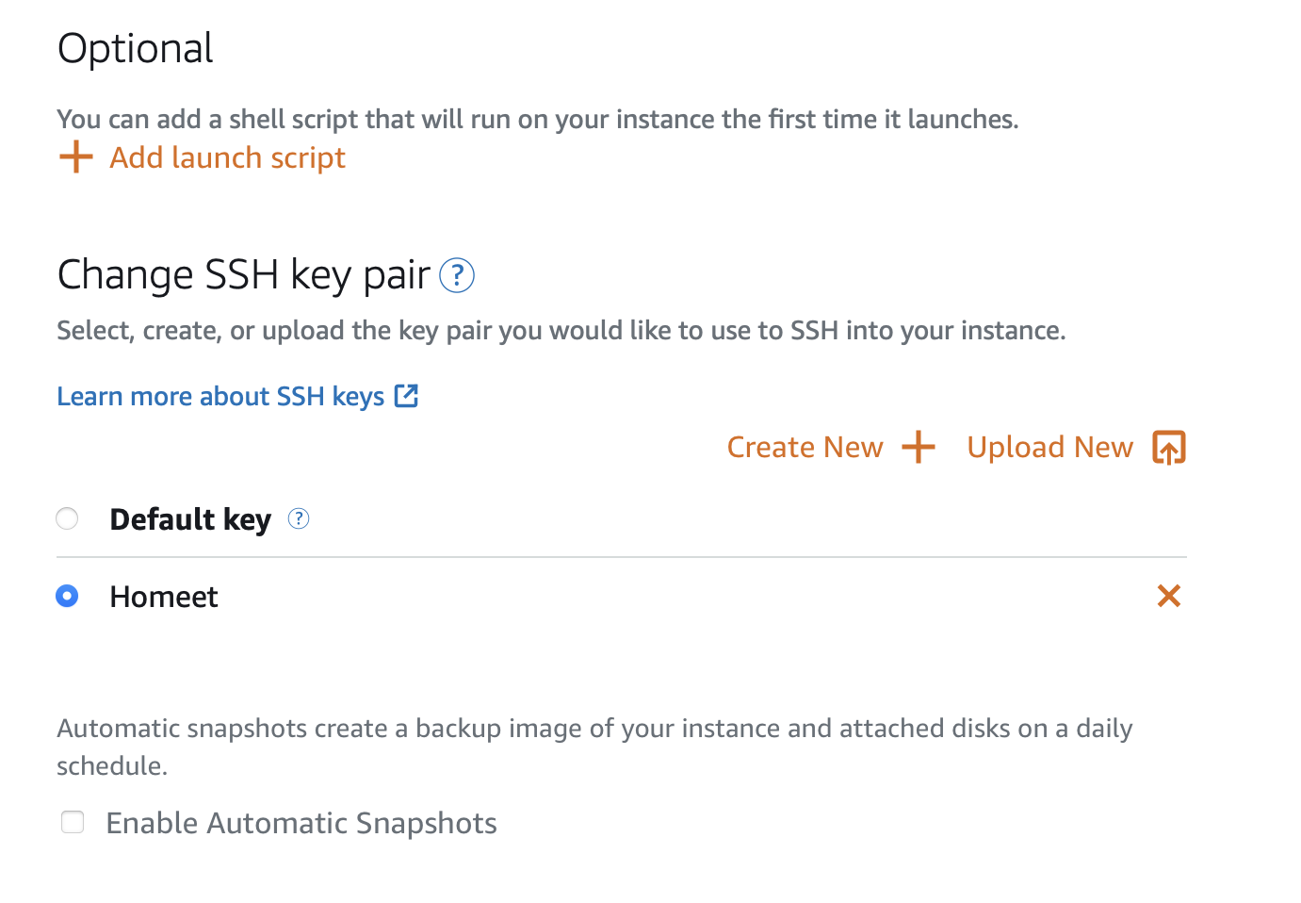Click the plus icon beside Create New
This screenshot has height=903, width=1301.
click(x=918, y=447)
